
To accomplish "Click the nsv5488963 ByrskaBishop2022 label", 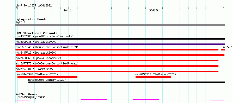I will point(38,58).
